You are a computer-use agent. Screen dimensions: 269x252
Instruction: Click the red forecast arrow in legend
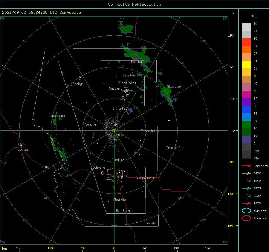[246, 166]
